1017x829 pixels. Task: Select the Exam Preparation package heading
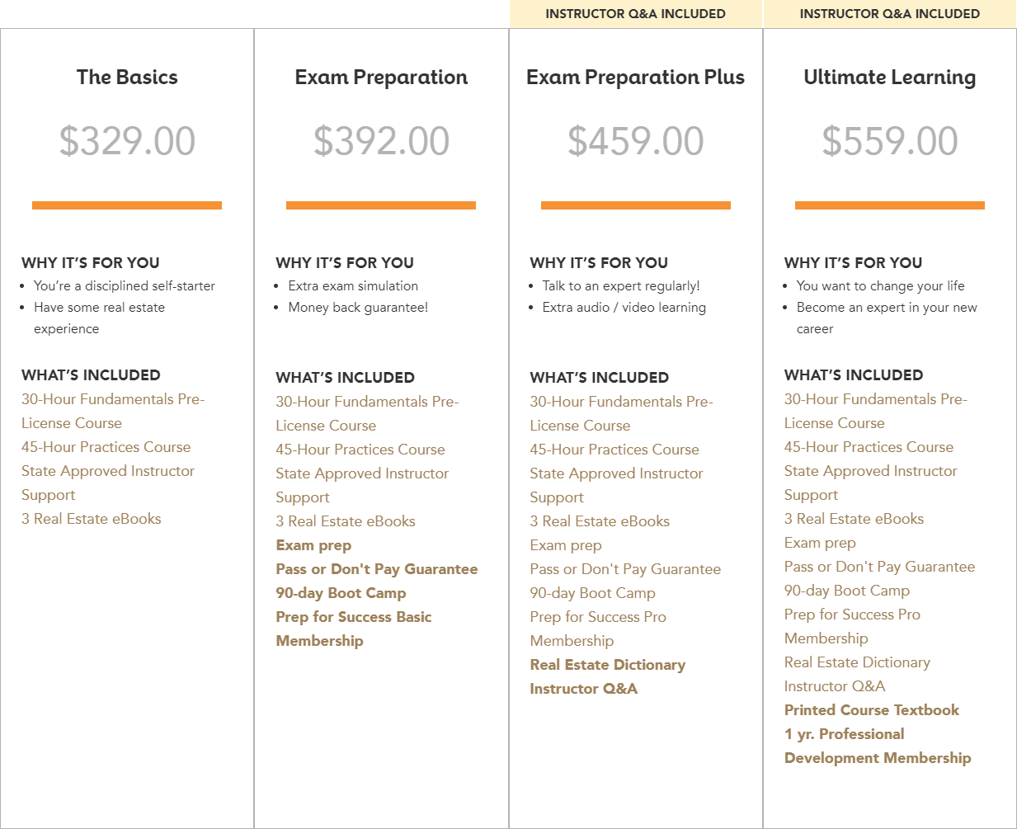click(x=381, y=78)
